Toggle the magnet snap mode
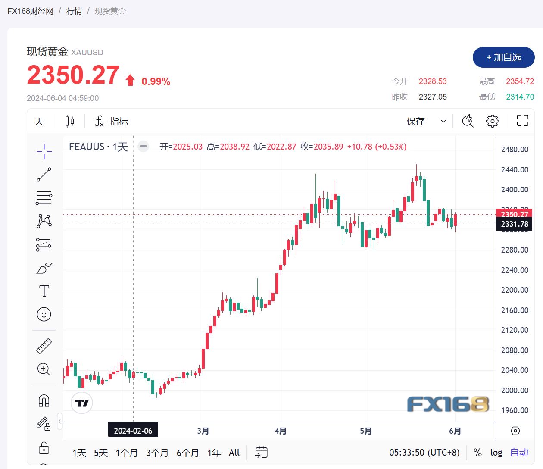 click(44, 401)
